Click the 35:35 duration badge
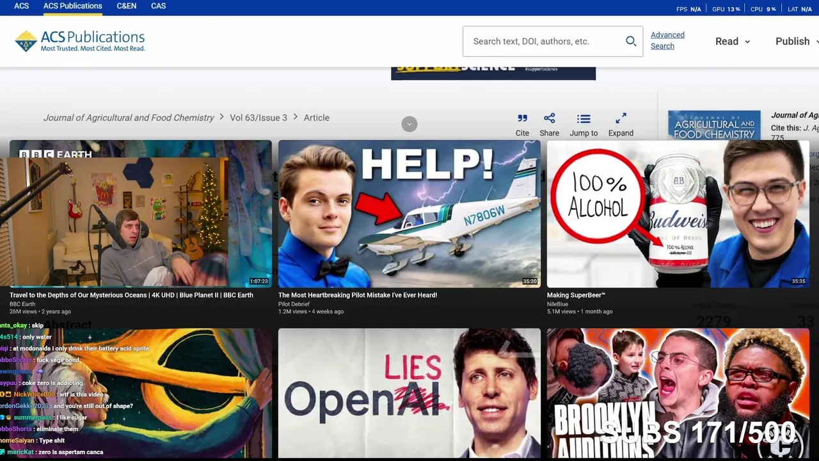This screenshot has height=461, width=819. 799,281
